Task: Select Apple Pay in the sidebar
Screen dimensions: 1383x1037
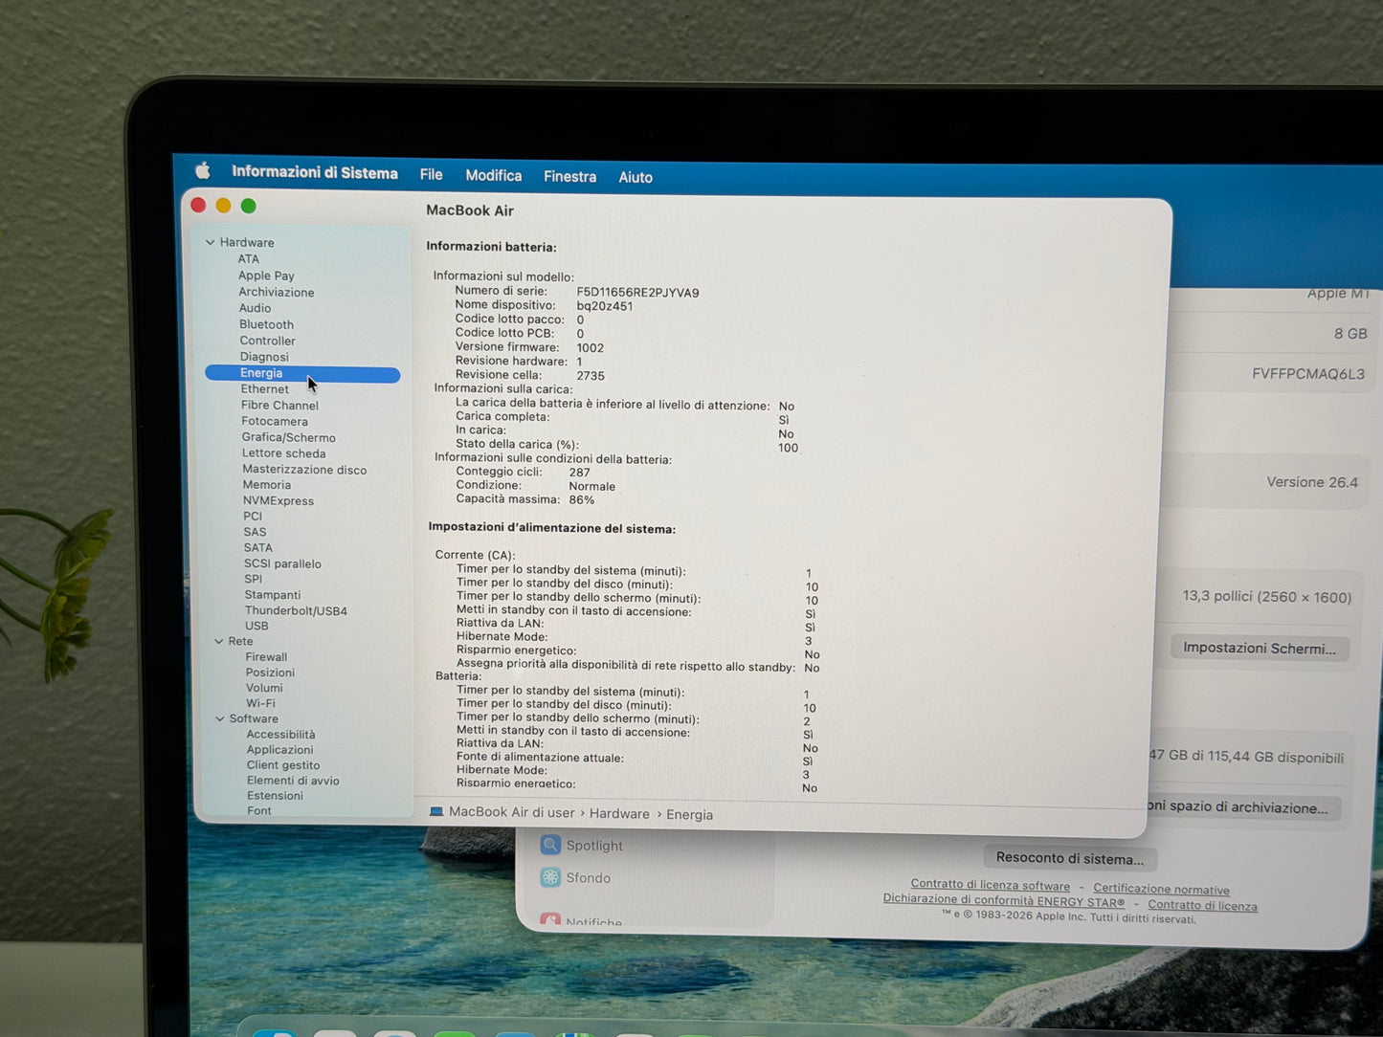Action: click(x=266, y=276)
